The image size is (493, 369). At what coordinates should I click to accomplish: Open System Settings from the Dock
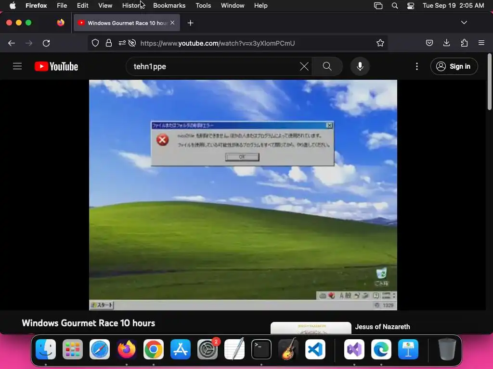[x=208, y=349]
